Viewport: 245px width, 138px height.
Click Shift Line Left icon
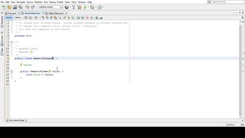(x=78, y=18)
